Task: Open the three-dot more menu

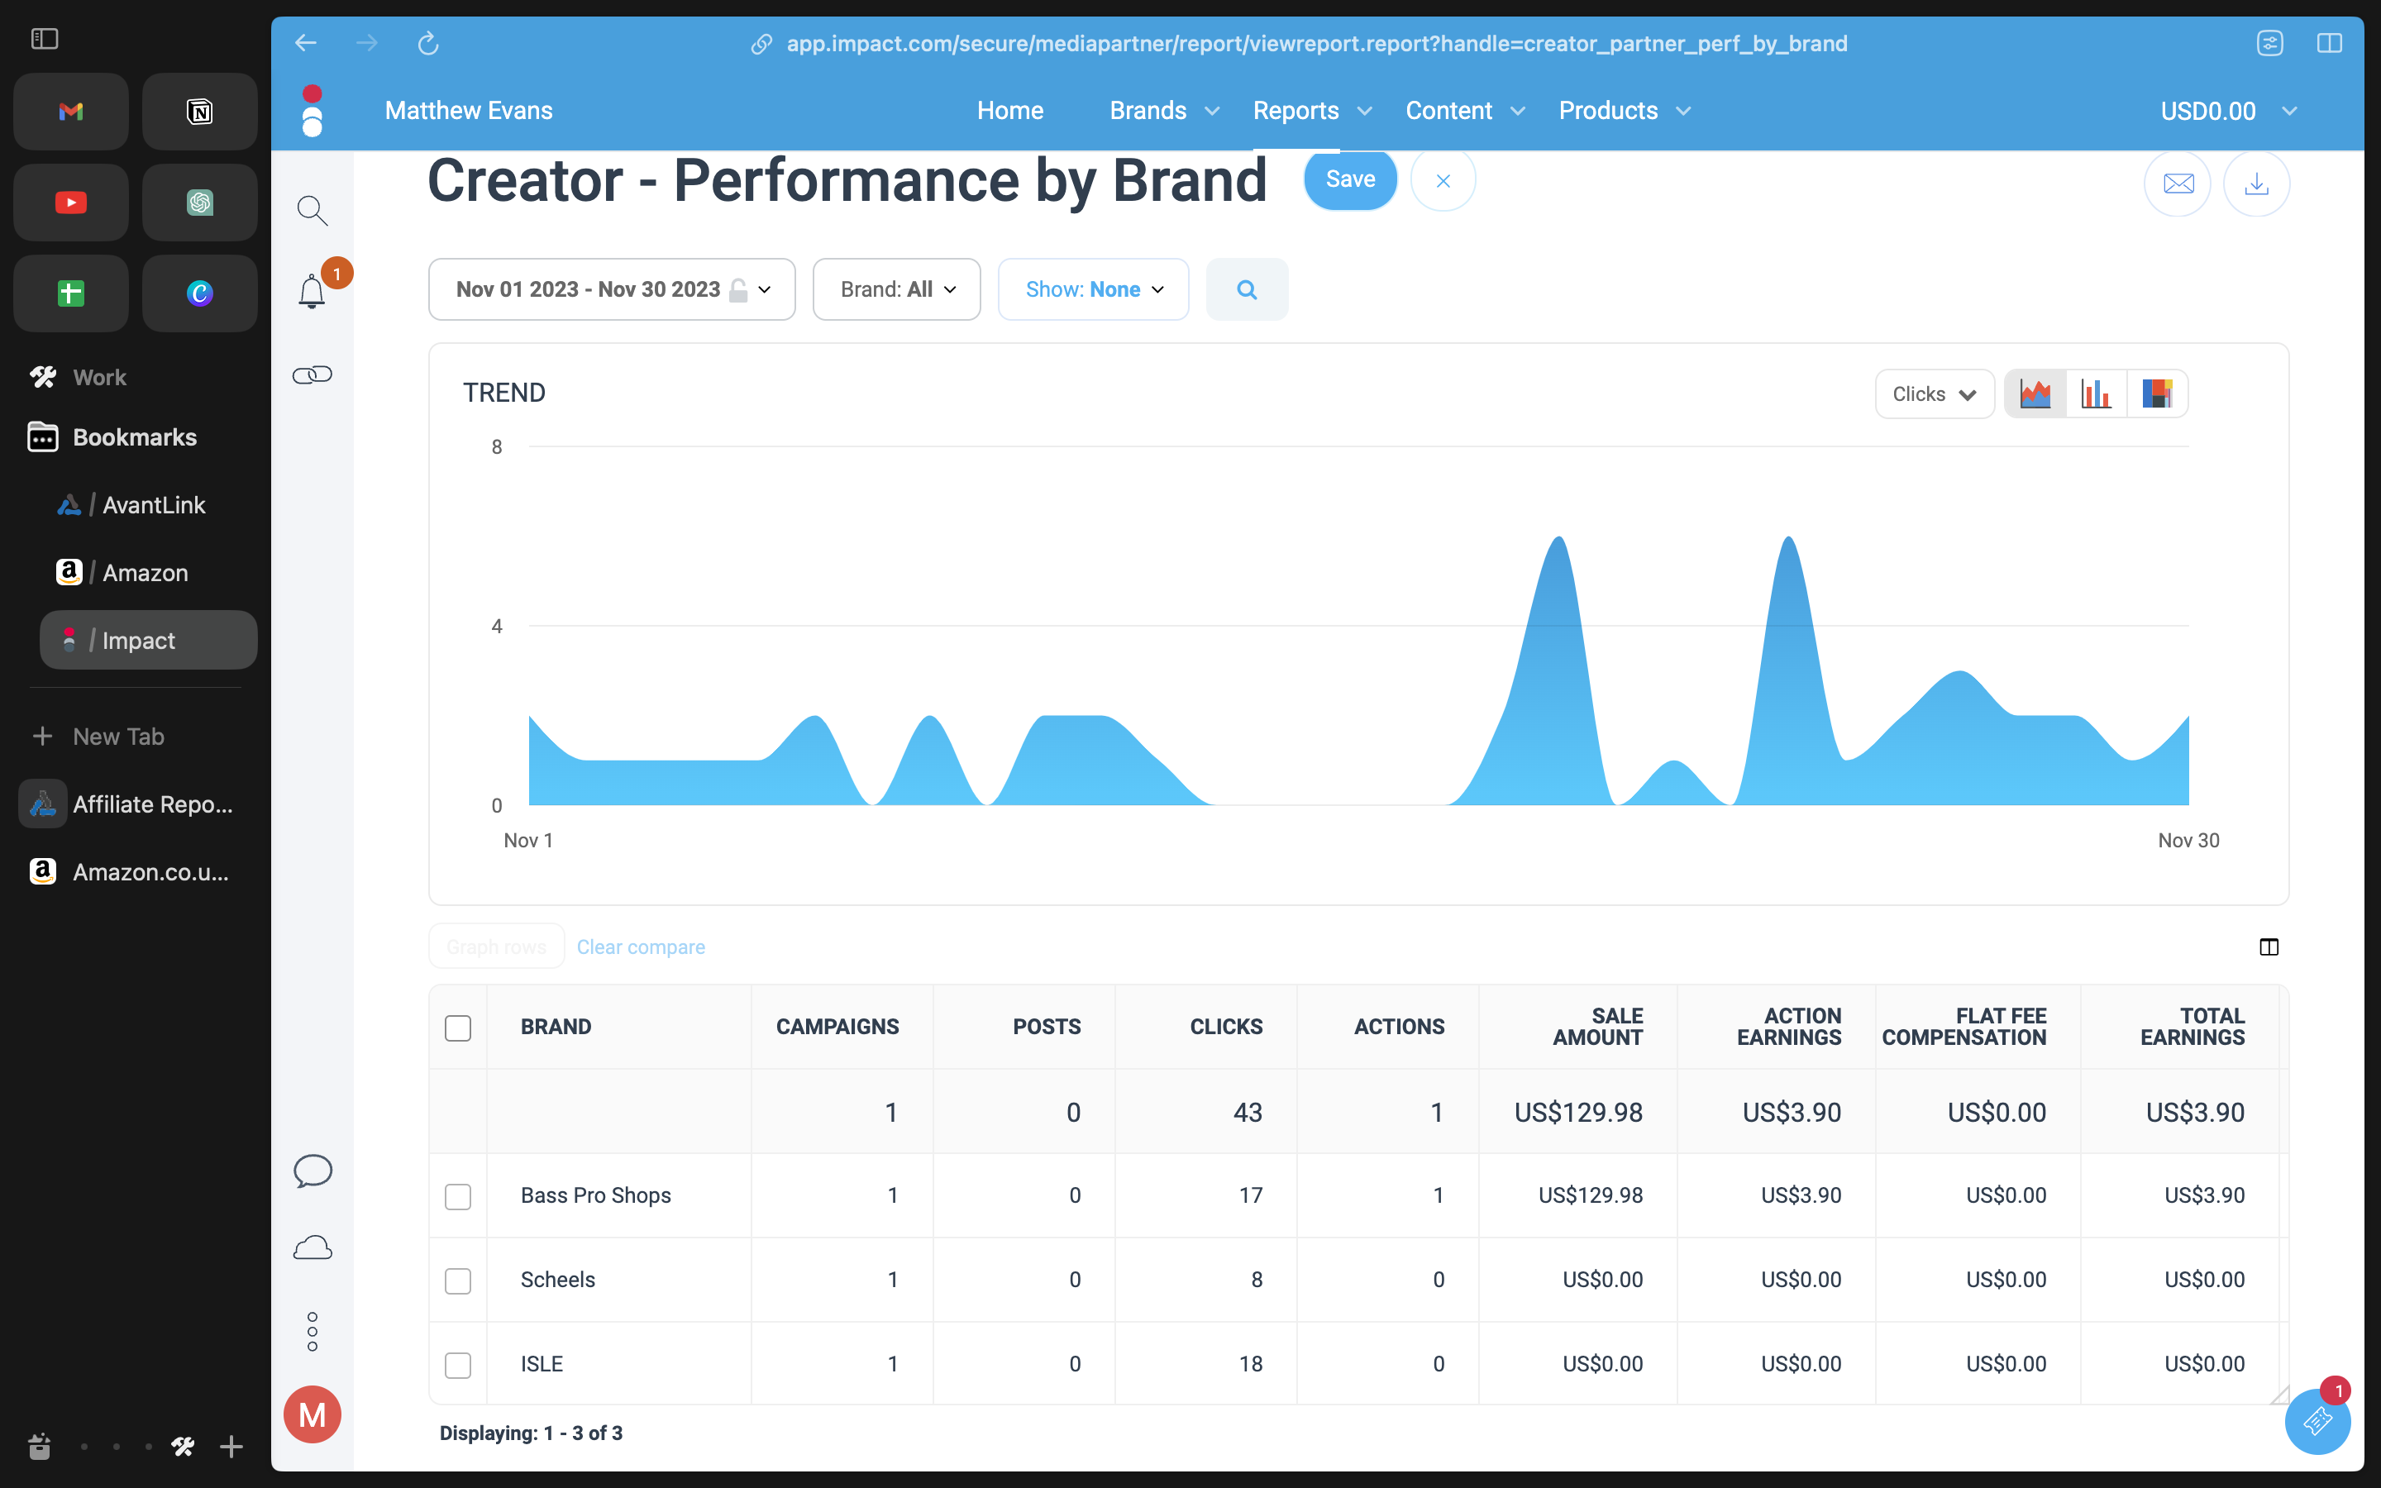Action: (x=313, y=1332)
